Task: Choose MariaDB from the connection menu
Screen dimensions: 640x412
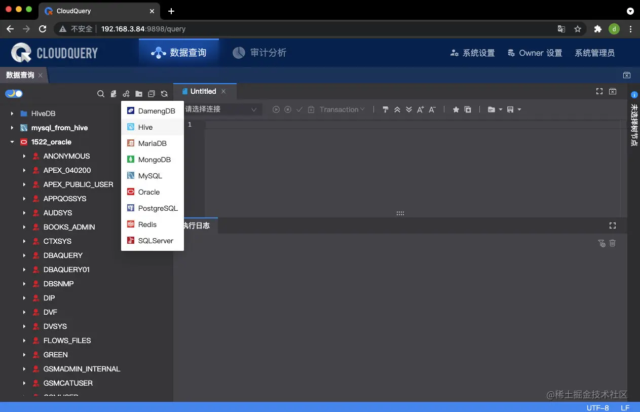Action: [153, 143]
